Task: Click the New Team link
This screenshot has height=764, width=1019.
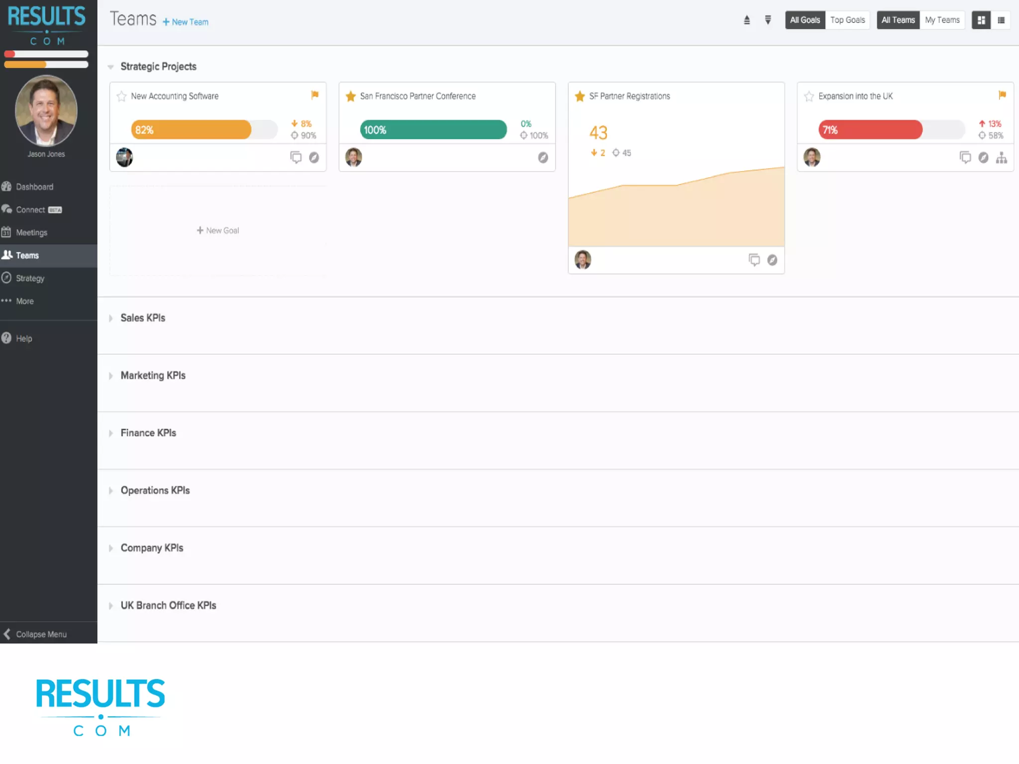Action: (186, 22)
